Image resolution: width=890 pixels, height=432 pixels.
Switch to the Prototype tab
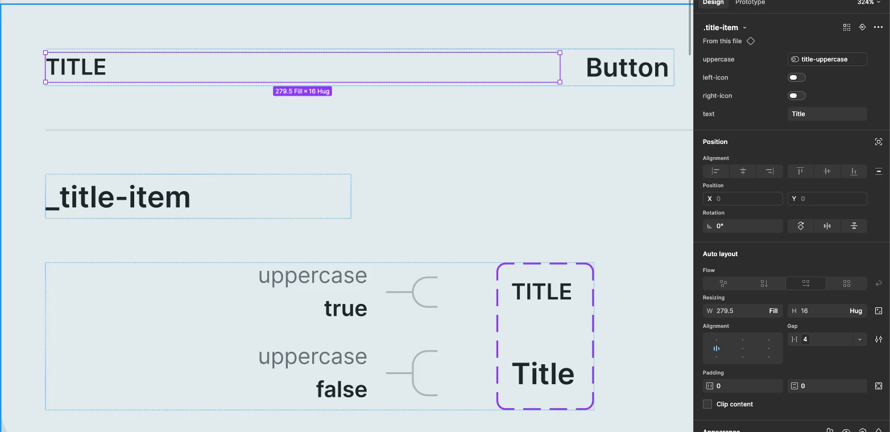pos(750,3)
